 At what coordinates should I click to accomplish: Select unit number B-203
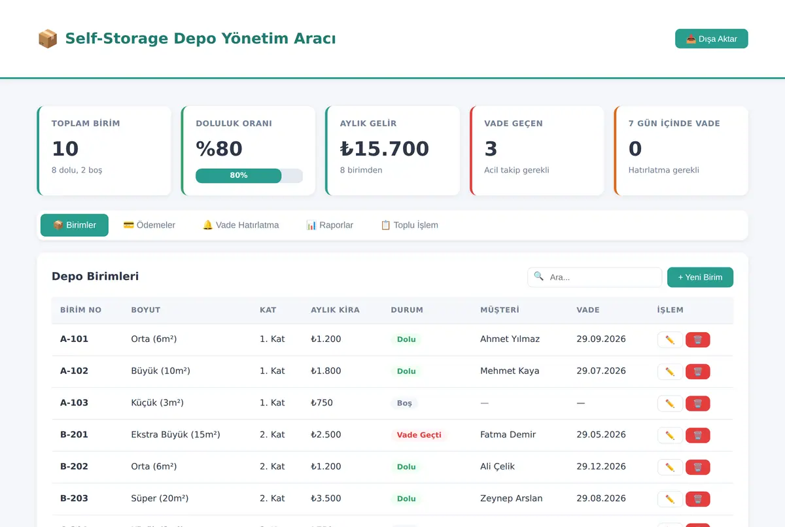(x=74, y=498)
